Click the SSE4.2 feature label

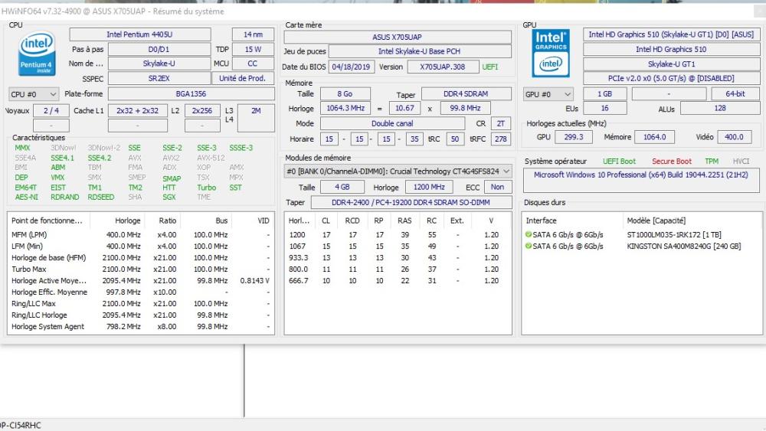coord(100,158)
